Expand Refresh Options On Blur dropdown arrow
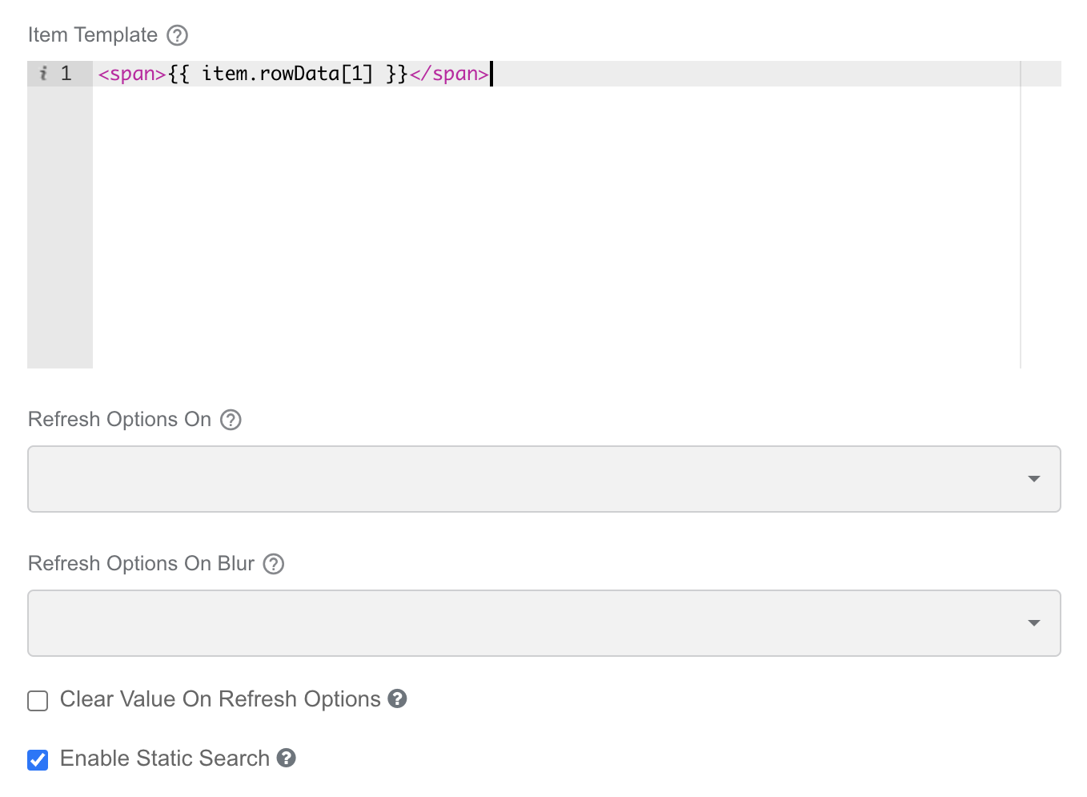The image size is (1087, 797). pyautogui.click(x=1033, y=623)
